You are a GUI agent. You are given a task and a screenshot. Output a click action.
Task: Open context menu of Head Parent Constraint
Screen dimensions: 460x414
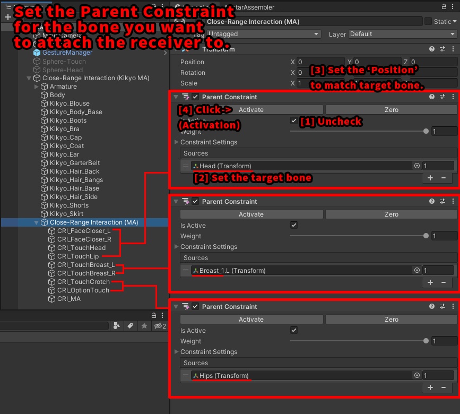point(453,97)
